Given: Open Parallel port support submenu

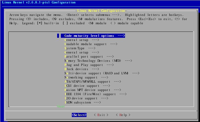Looking at the screenshot, I should [89, 57].
